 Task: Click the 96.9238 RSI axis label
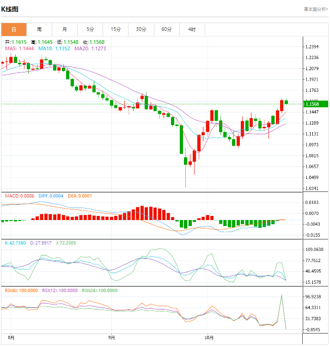(x=313, y=297)
